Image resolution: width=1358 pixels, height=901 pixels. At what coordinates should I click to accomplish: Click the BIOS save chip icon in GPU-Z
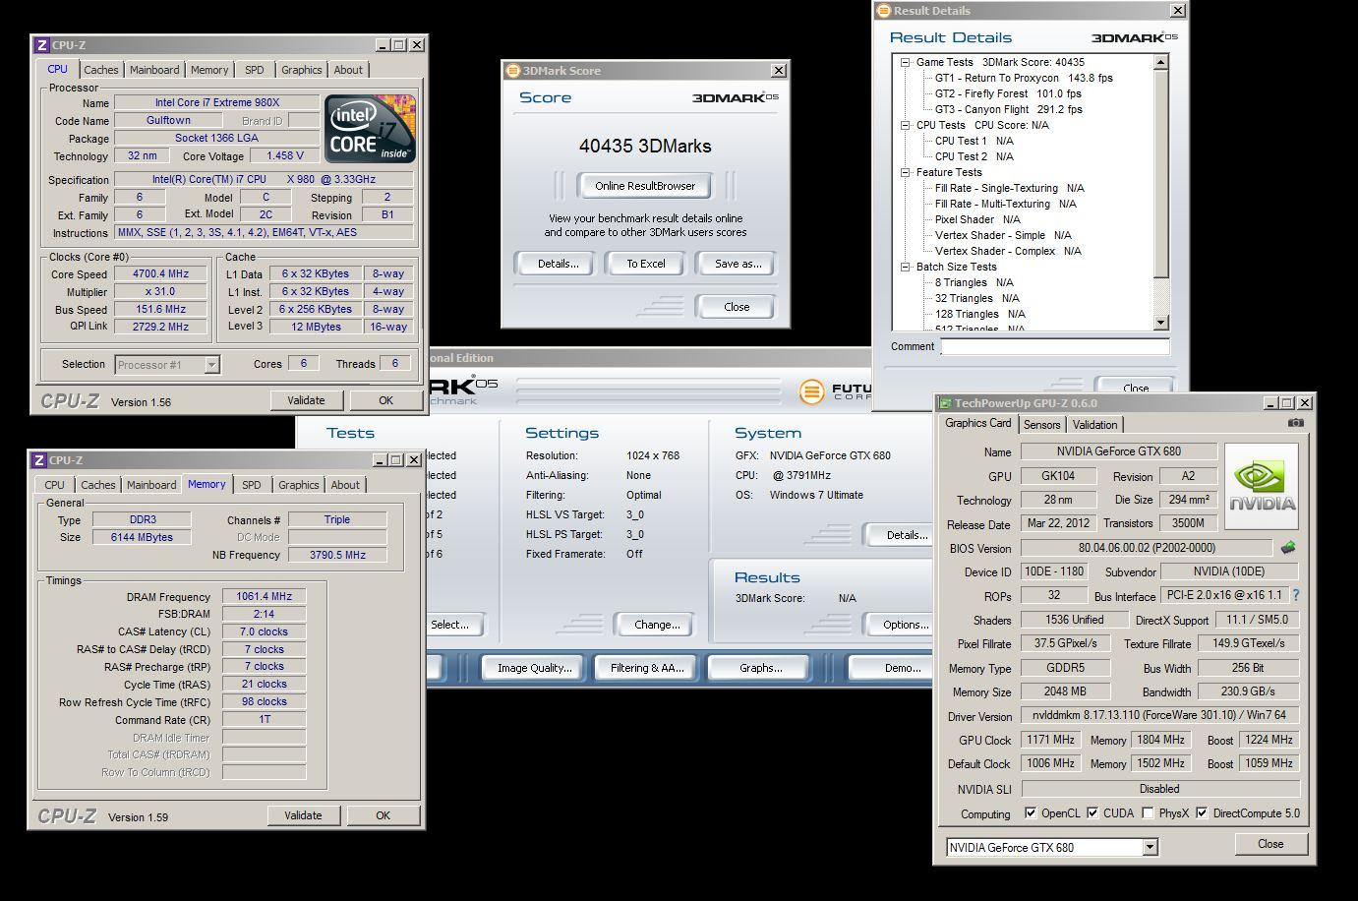[x=1288, y=548]
